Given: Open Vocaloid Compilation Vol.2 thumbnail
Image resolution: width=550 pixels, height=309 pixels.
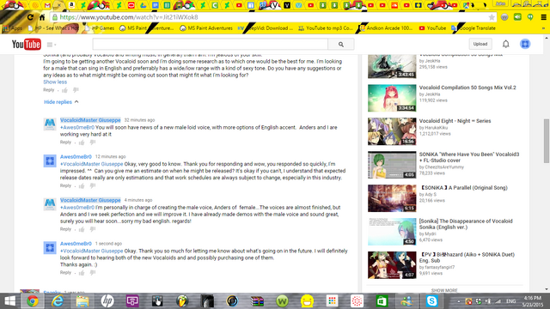Looking at the screenshot, I should click(x=392, y=98).
